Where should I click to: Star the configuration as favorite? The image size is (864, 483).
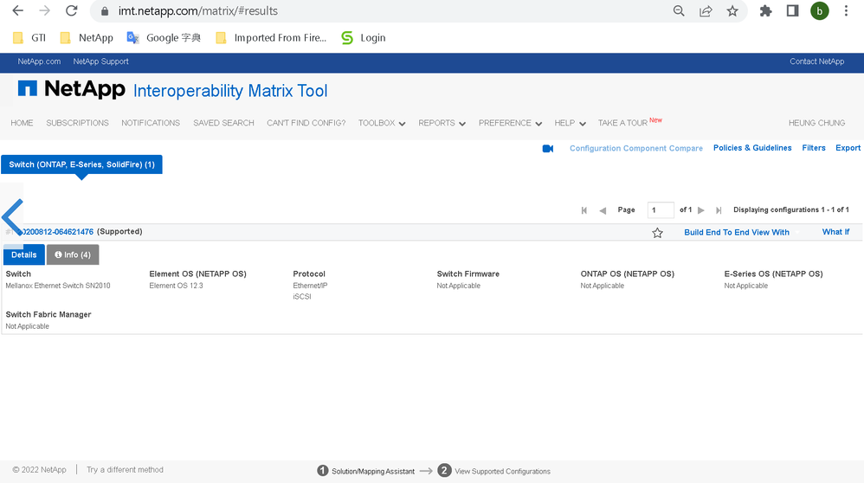[x=657, y=233]
